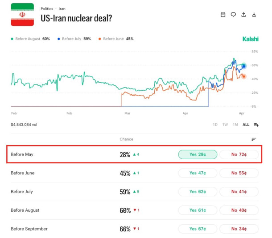
Task: Open the comments speech bubble icon
Action: click(233, 15)
